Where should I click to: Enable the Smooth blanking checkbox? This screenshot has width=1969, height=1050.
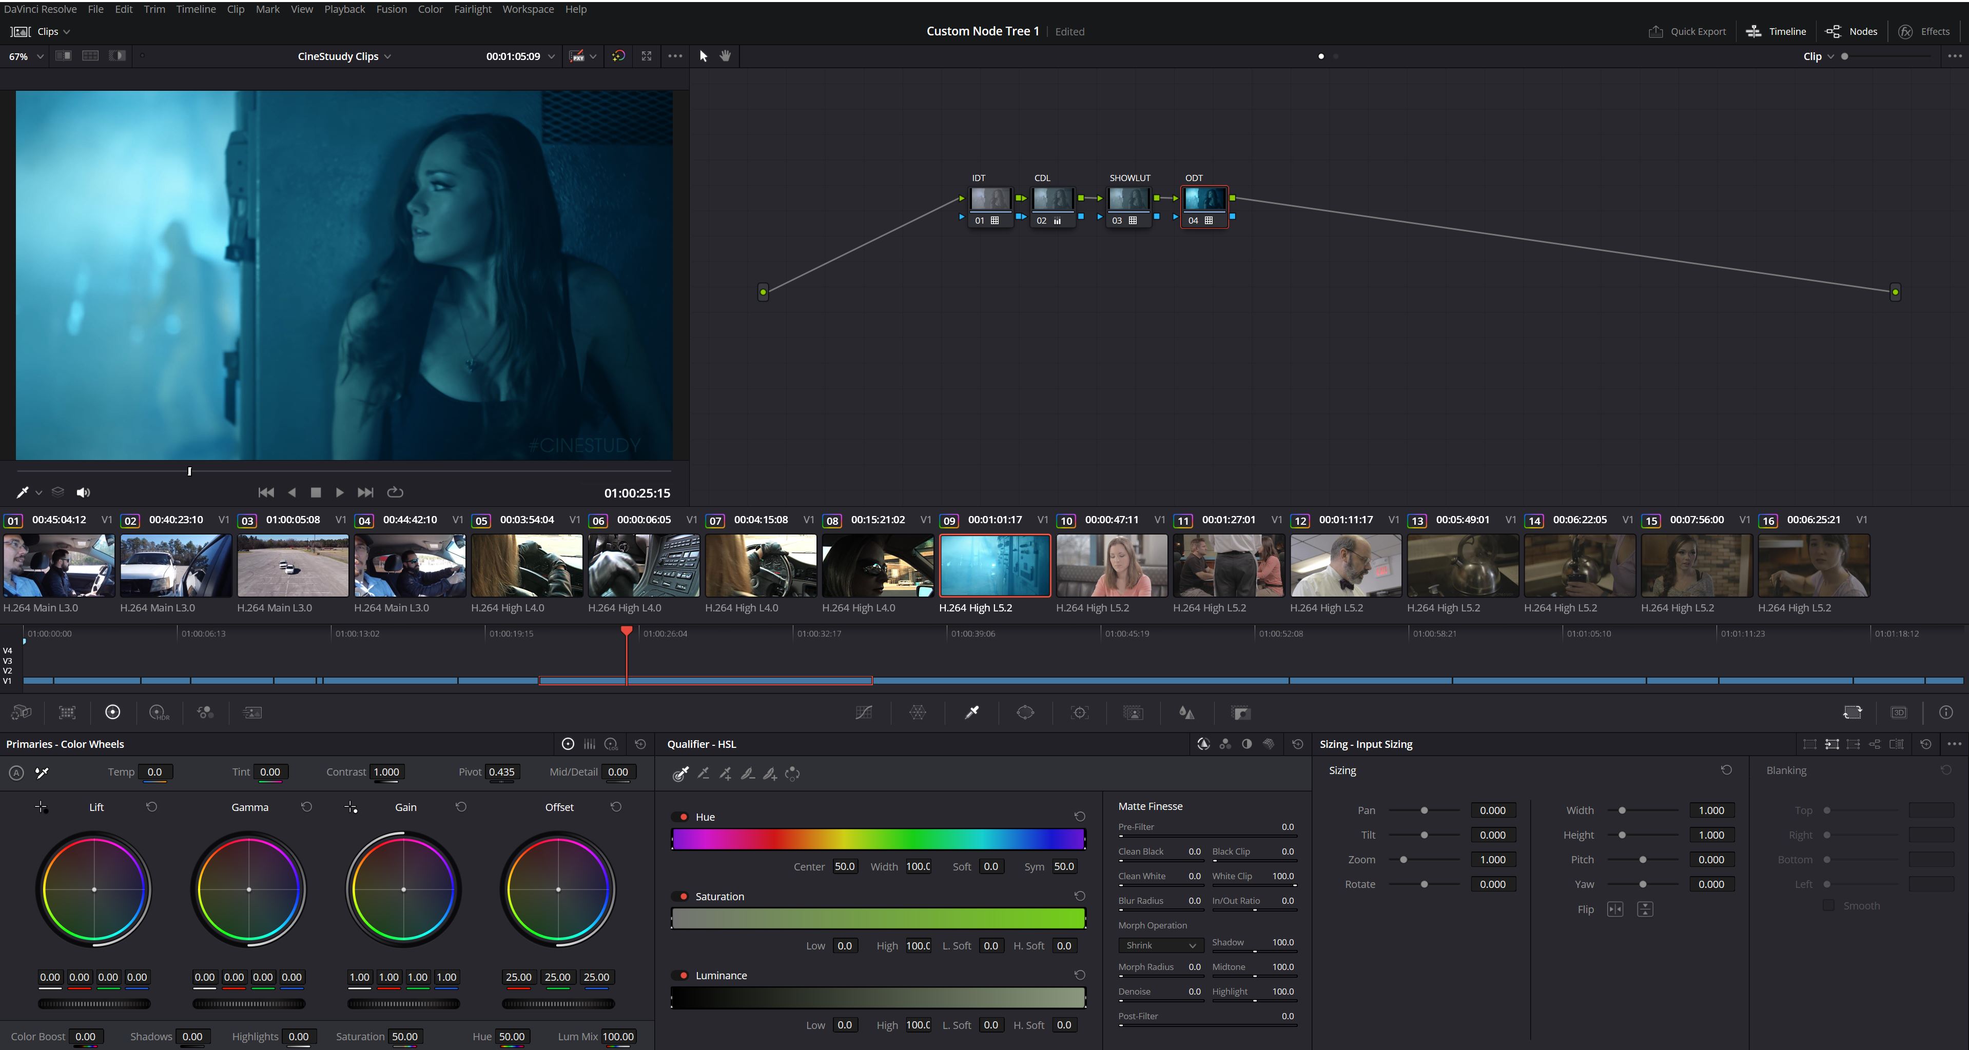click(x=1827, y=905)
